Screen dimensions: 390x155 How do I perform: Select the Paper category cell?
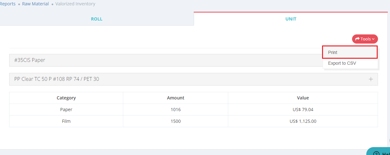[66, 110]
